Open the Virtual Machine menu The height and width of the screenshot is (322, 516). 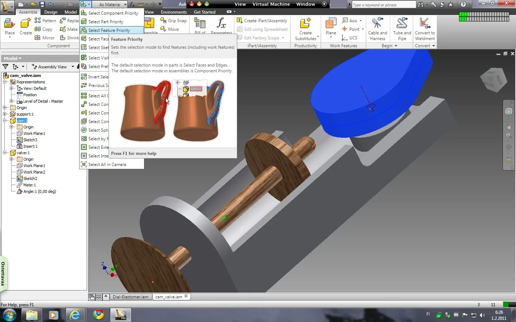point(271,4)
